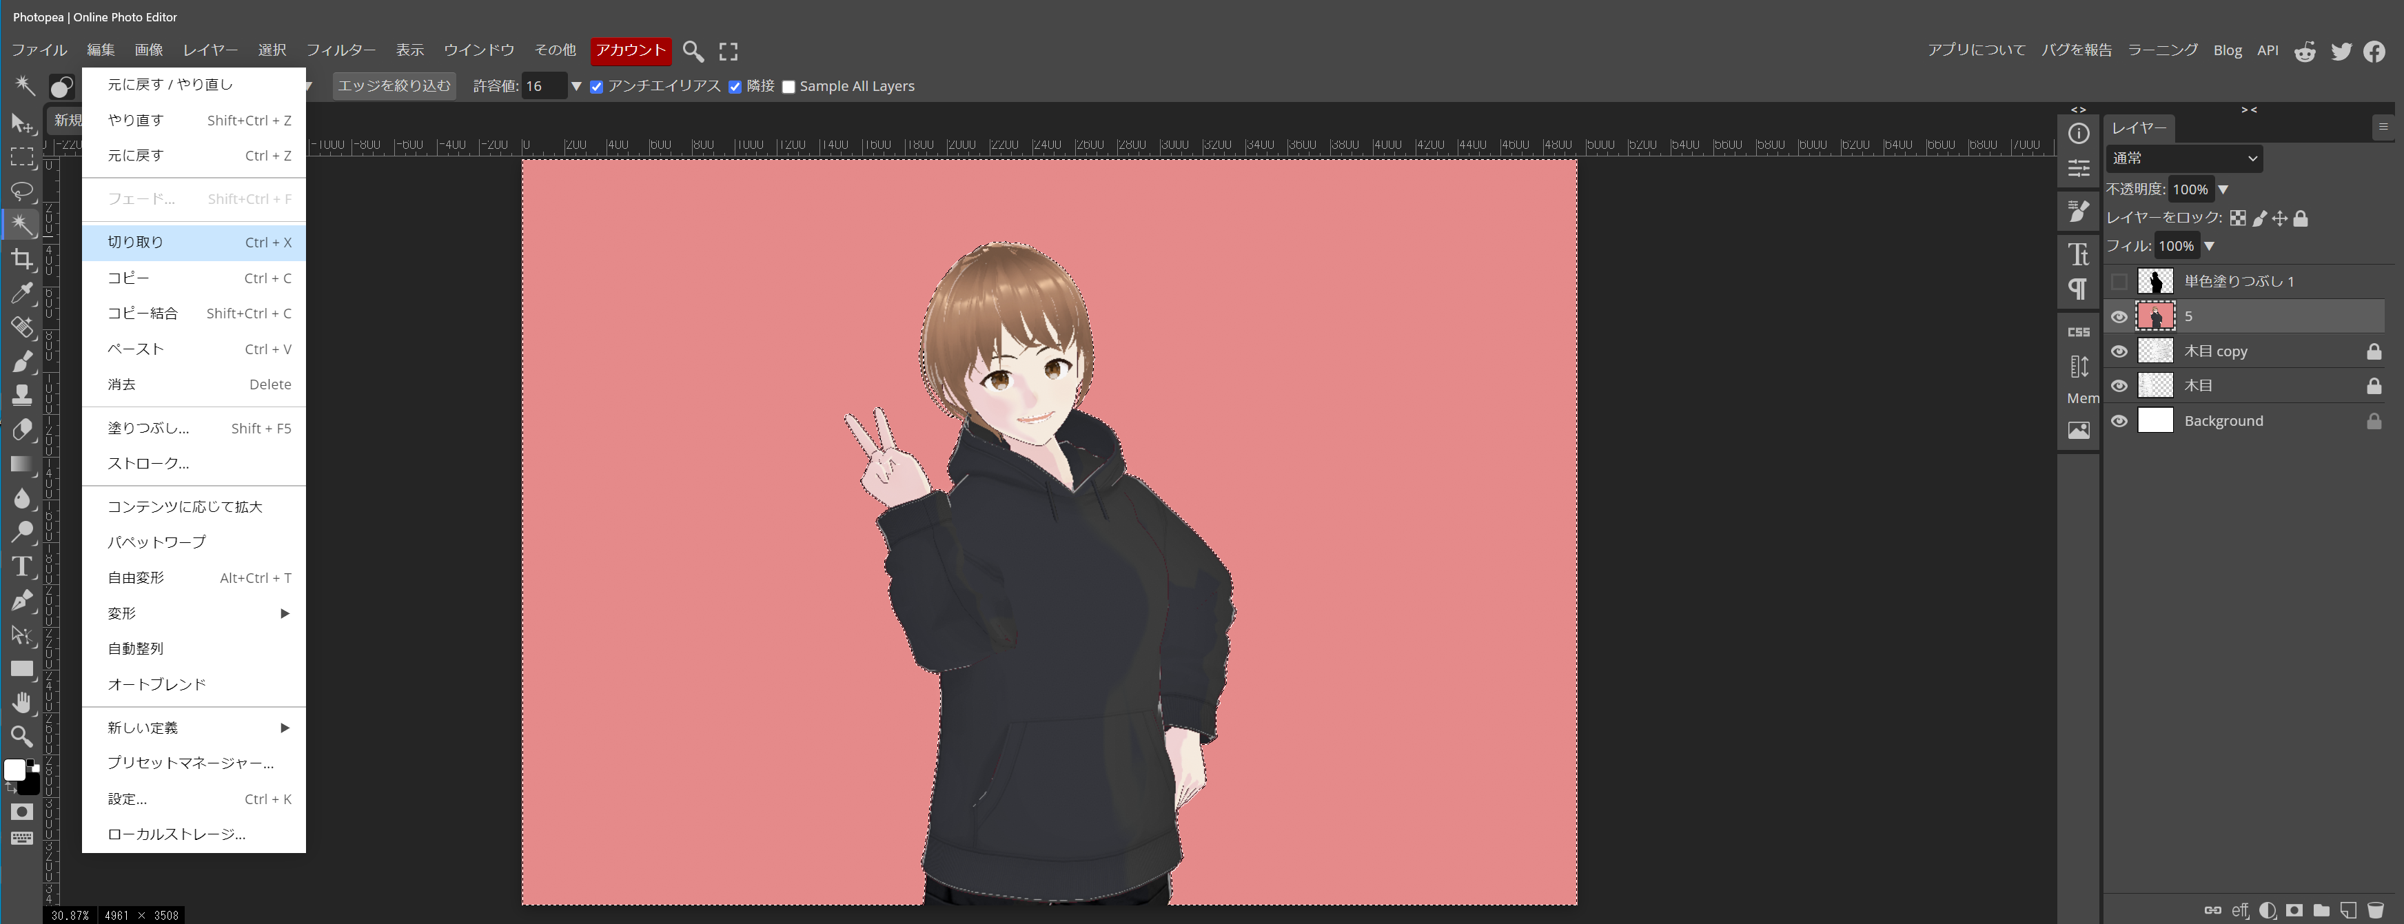Select the Hand tool
The width and height of the screenshot is (2404, 924).
(21, 702)
